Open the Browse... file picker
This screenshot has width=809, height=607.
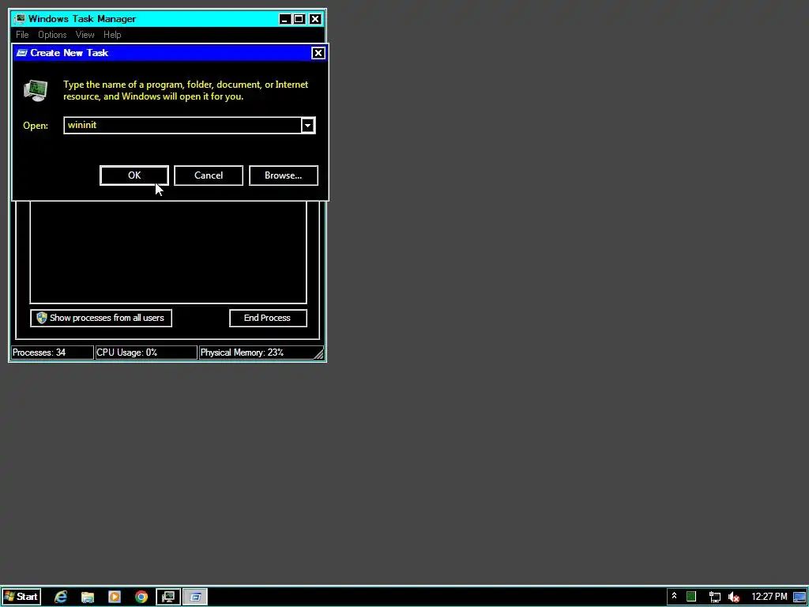(x=284, y=175)
